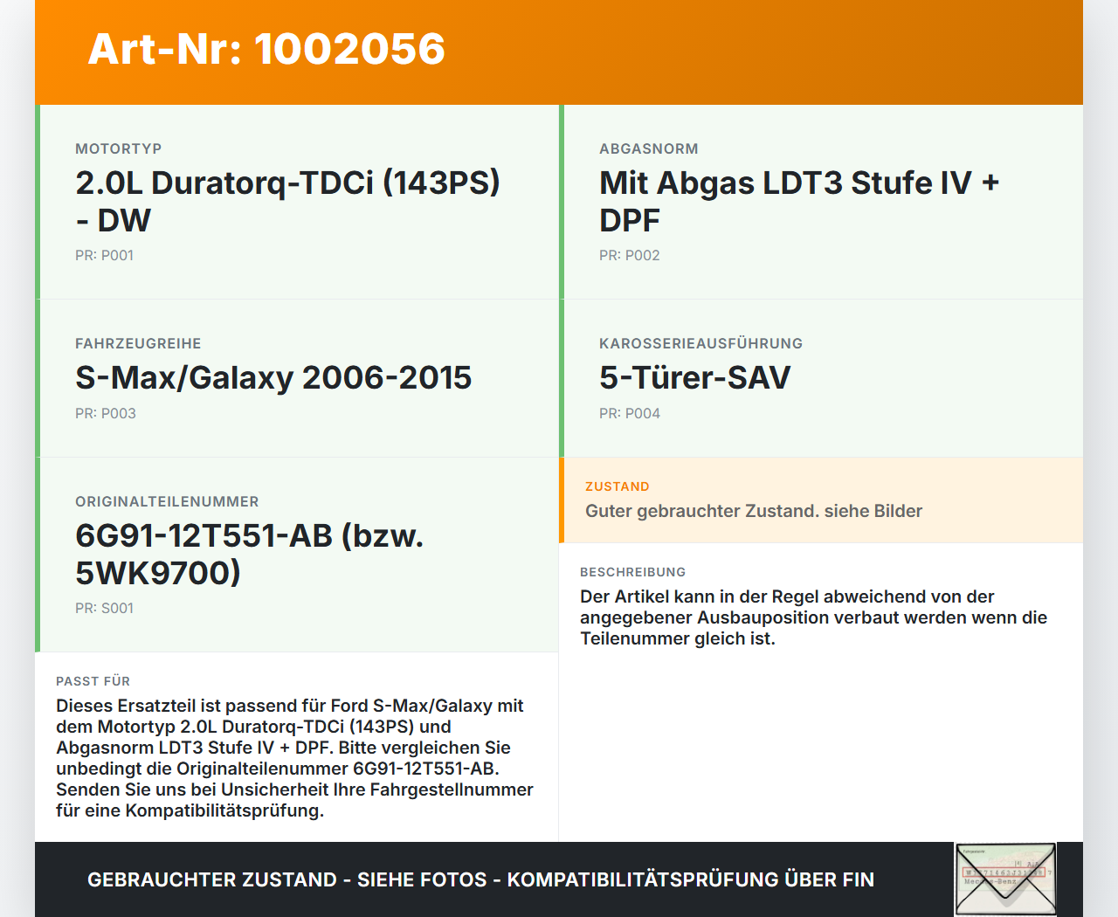The image size is (1118, 917).
Task: Click the Zustand condition text
Action: [x=753, y=511]
